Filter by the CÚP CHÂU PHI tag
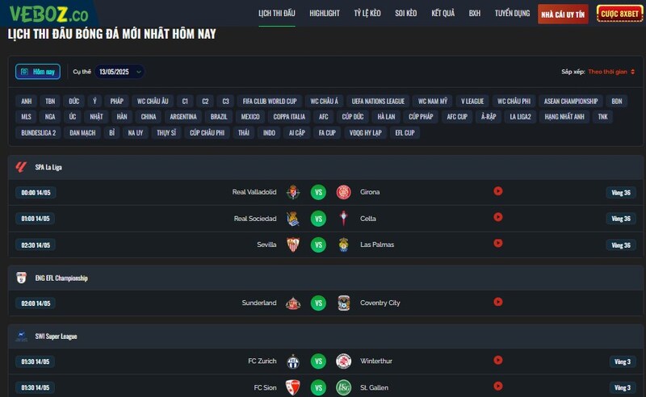The width and height of the screenshot is (646, 397). (x=207, y=133)
